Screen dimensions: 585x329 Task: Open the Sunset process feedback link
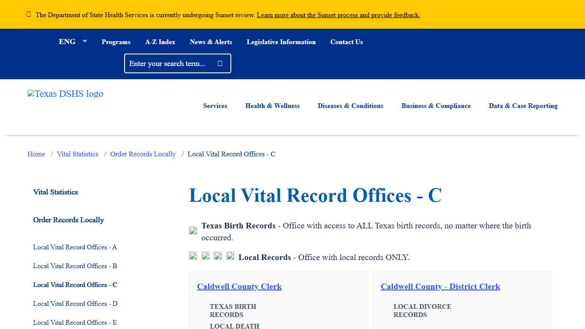(x=338, y=15)
